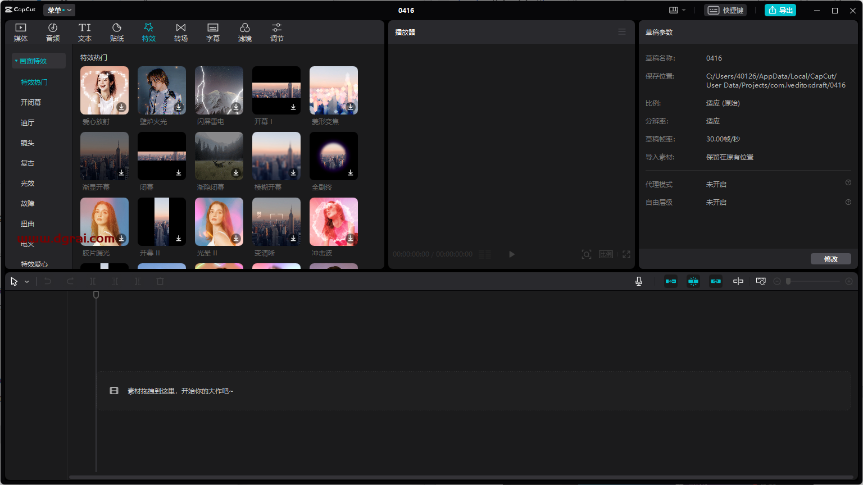Screen dimensions: 863x485
Task: Click the 修改 modify button
Action: coord(831,259)
